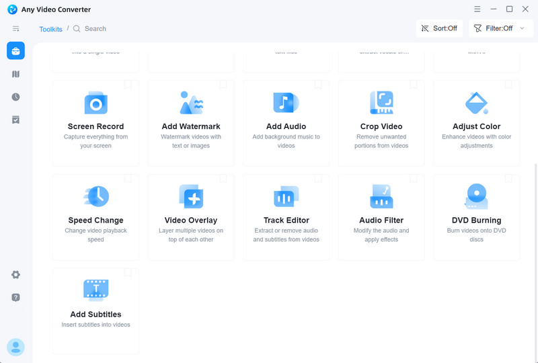Click 'Change video playback speed' description
Image resolution: width=538 pixels, height=363 pixels.
[x=95, y=235]
